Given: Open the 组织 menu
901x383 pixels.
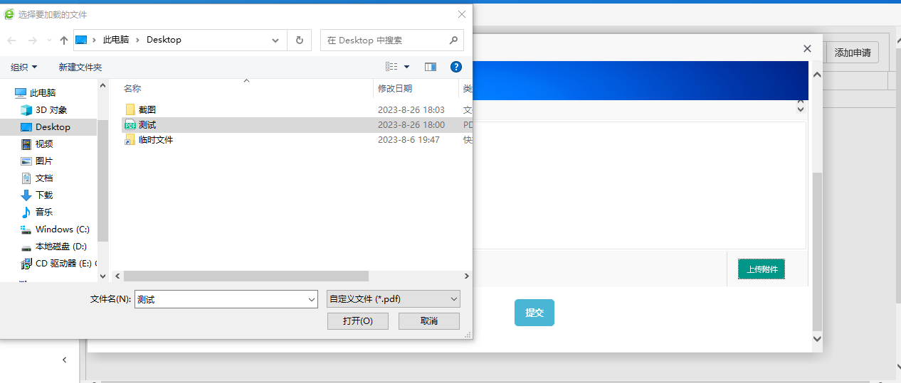Looking at the screenshot, I should [x=23, y=67].
